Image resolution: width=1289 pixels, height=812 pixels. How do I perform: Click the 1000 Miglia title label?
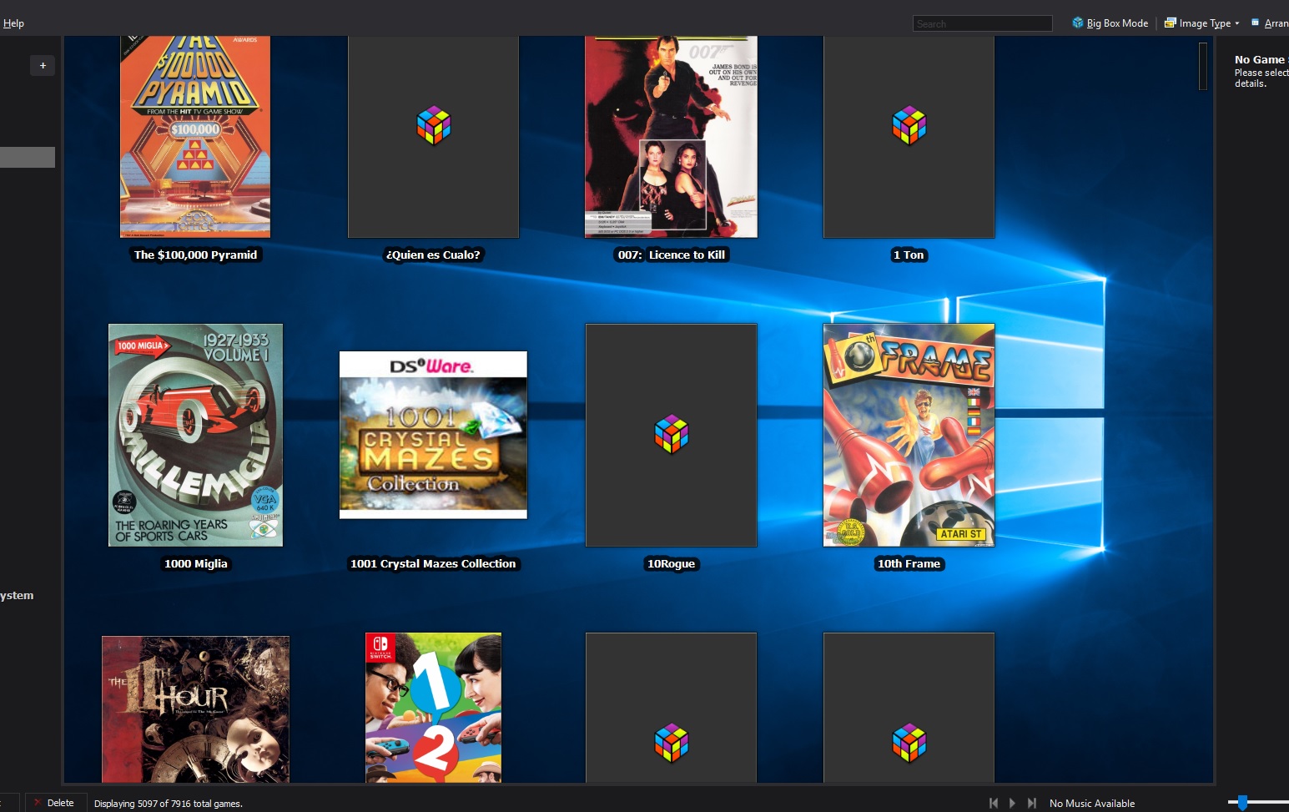[195, 563]
